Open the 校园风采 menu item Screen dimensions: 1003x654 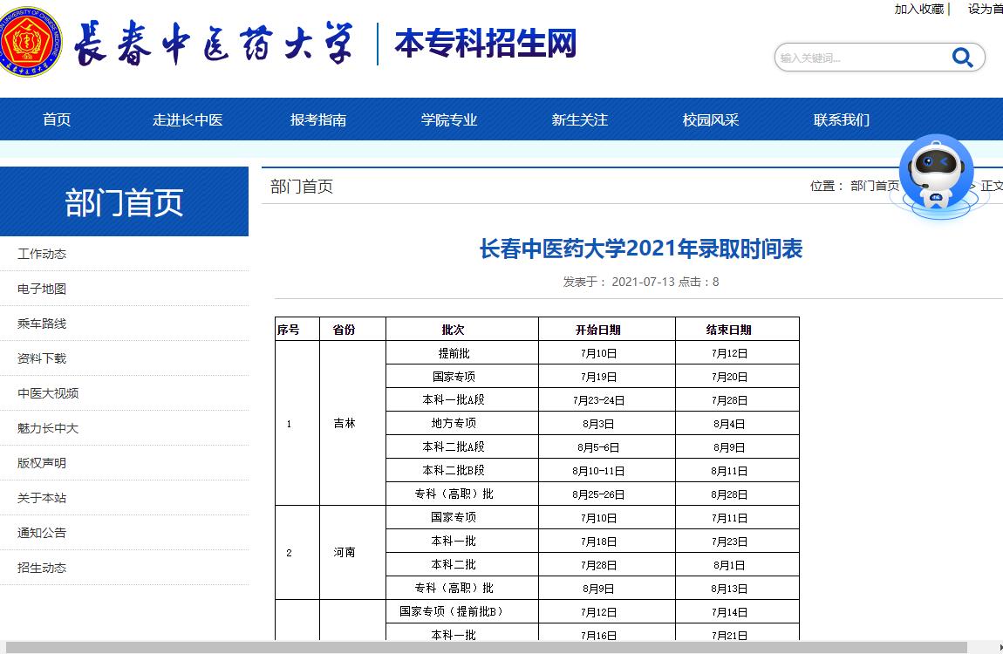[x=711, y=119]
